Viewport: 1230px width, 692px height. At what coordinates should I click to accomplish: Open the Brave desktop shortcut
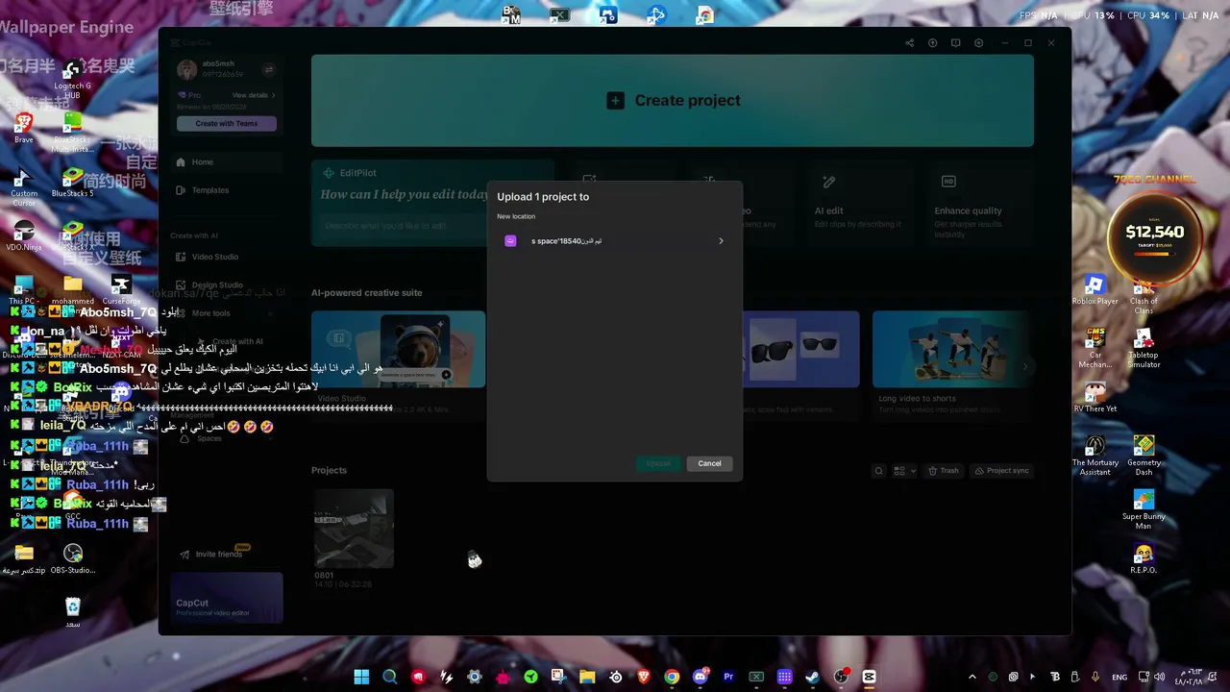coord(24,128)
